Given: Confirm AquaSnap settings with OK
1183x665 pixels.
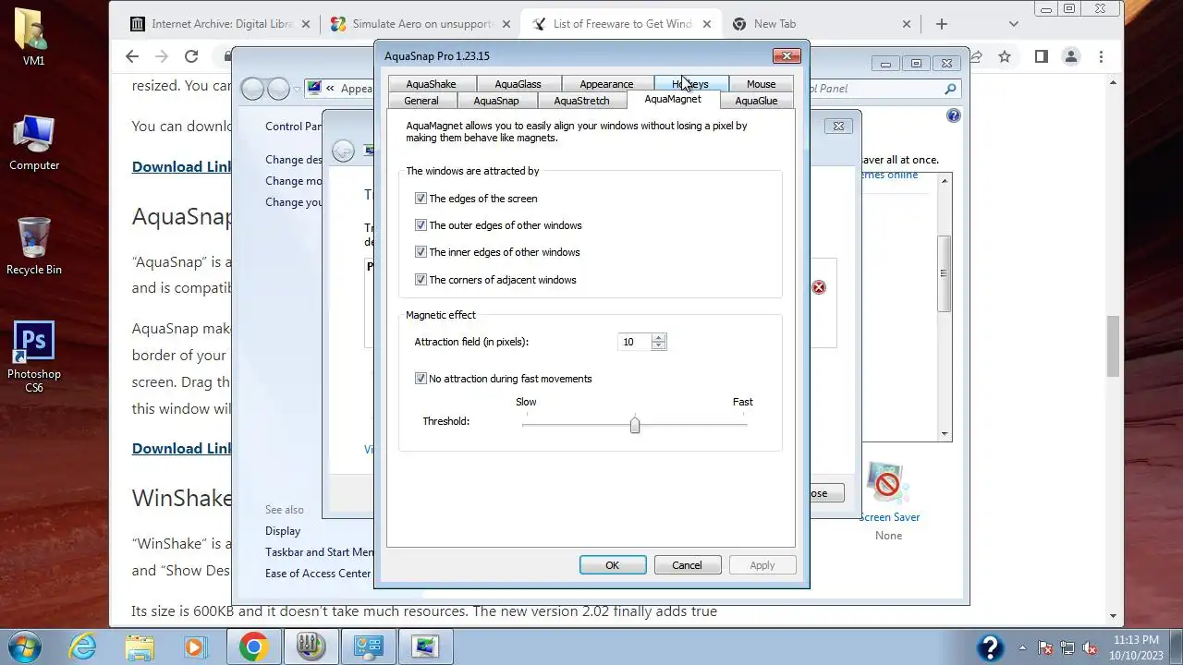Looking at the screenshot, I should (x=613, y=565).
